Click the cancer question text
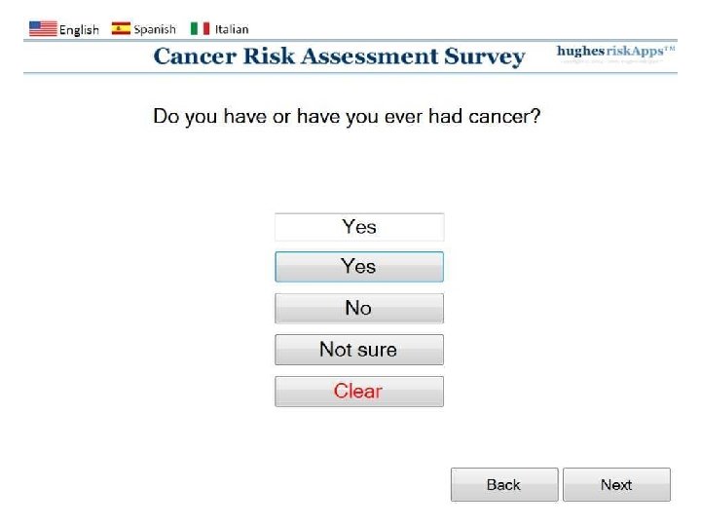The width and height of the screenshot is (701, 526). 347,116
